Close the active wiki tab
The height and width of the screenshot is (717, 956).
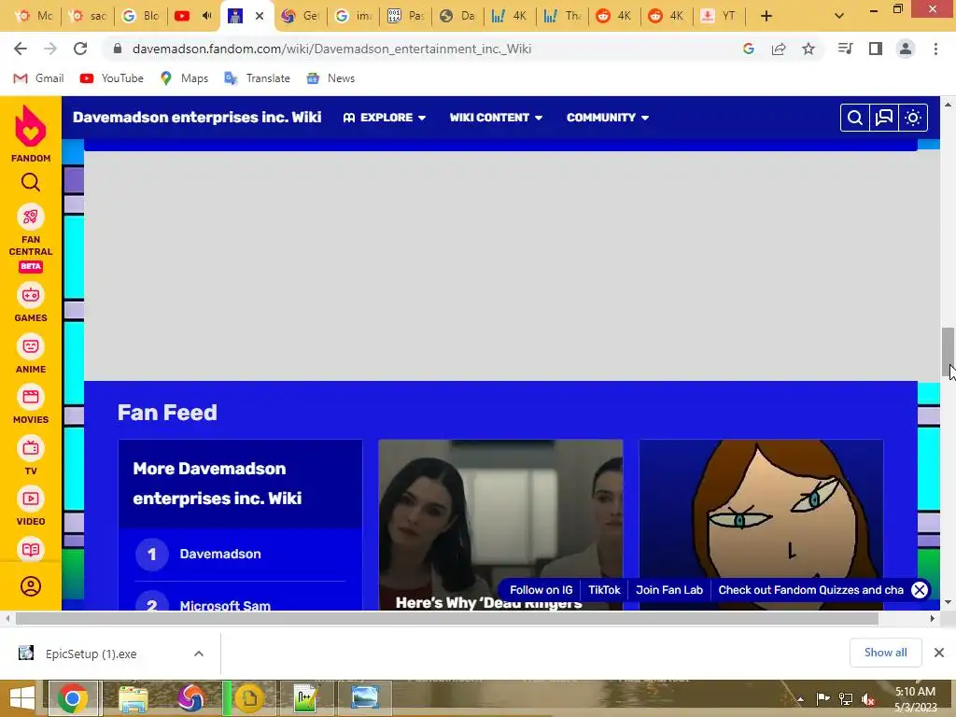(x=260, y=16)
